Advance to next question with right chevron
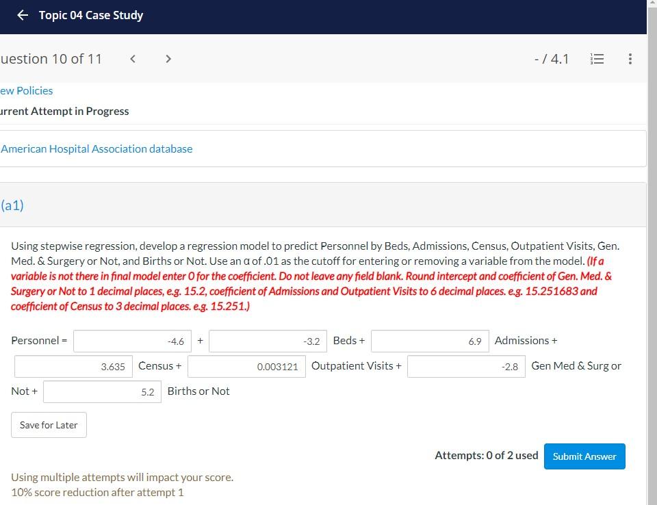The height and width of the screenshot is (505, 657). 168,59
